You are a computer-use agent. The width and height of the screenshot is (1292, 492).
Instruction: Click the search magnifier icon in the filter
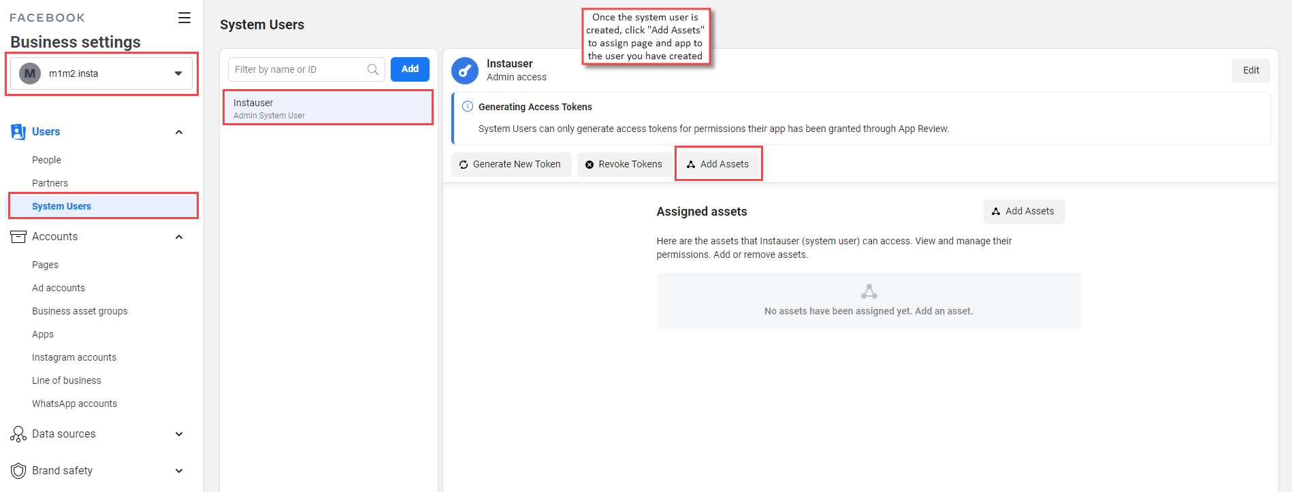pos(373,69)
